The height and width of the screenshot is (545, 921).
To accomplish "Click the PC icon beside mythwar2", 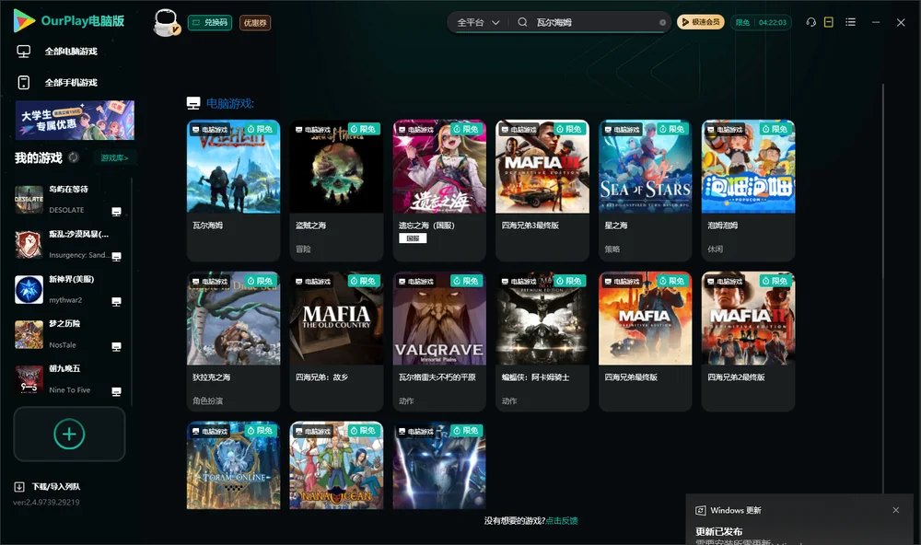I will (x=116, y=302).
